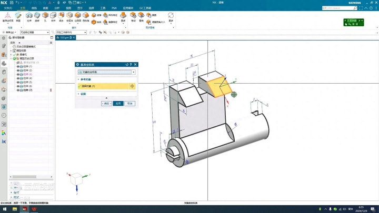Toggle visibility eye of 拉伸 (3)

coord(18,74)
